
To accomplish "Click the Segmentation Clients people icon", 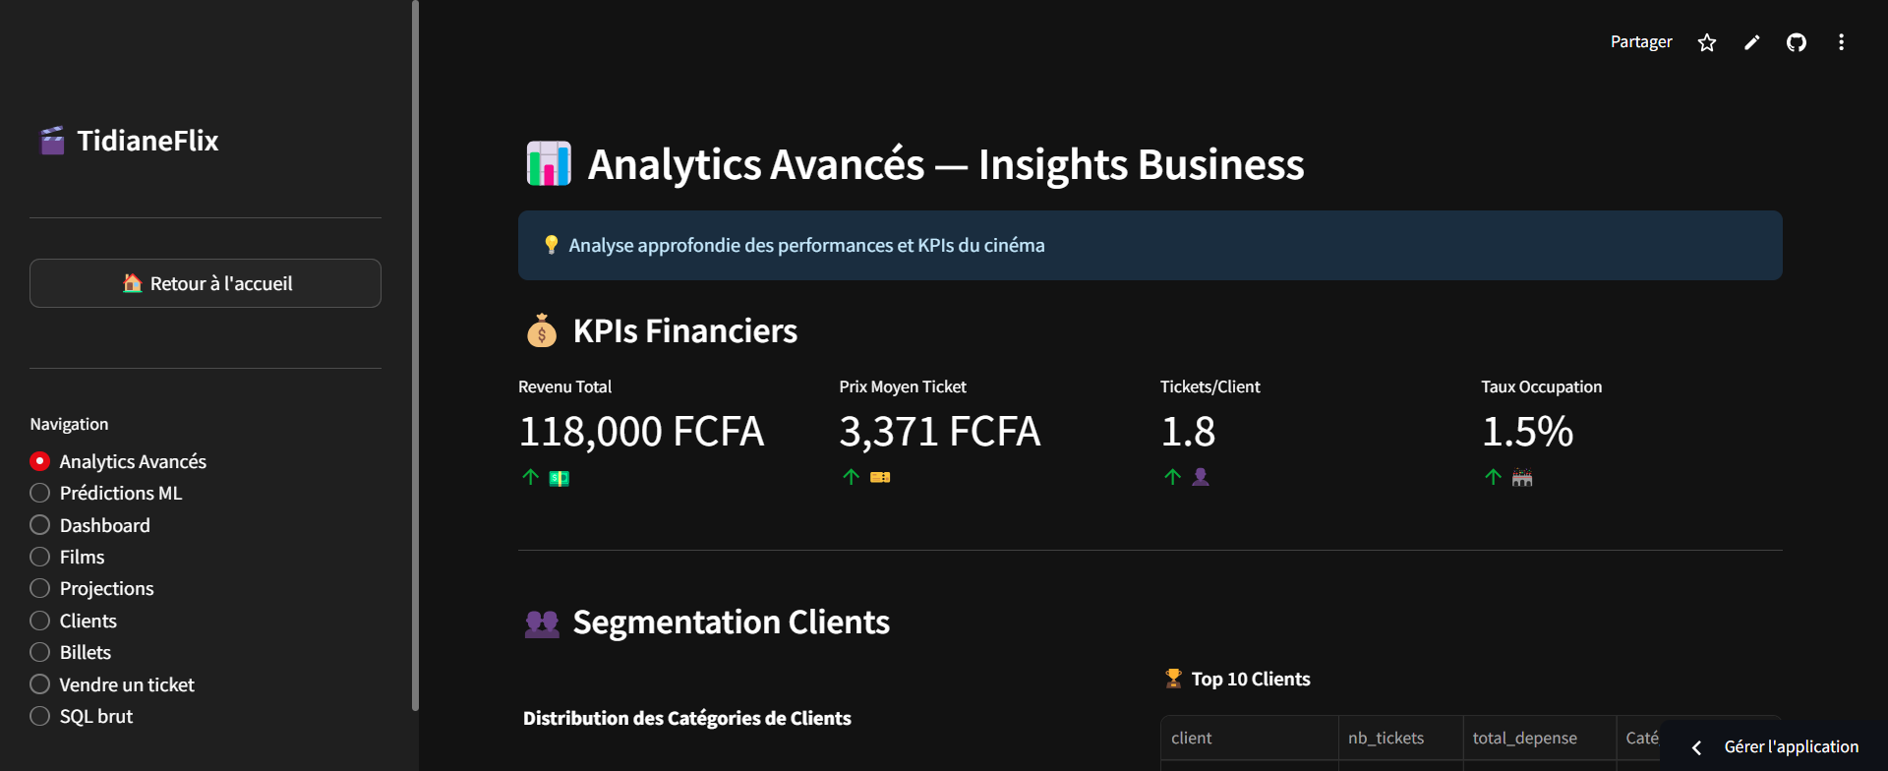I will [542, 623].
